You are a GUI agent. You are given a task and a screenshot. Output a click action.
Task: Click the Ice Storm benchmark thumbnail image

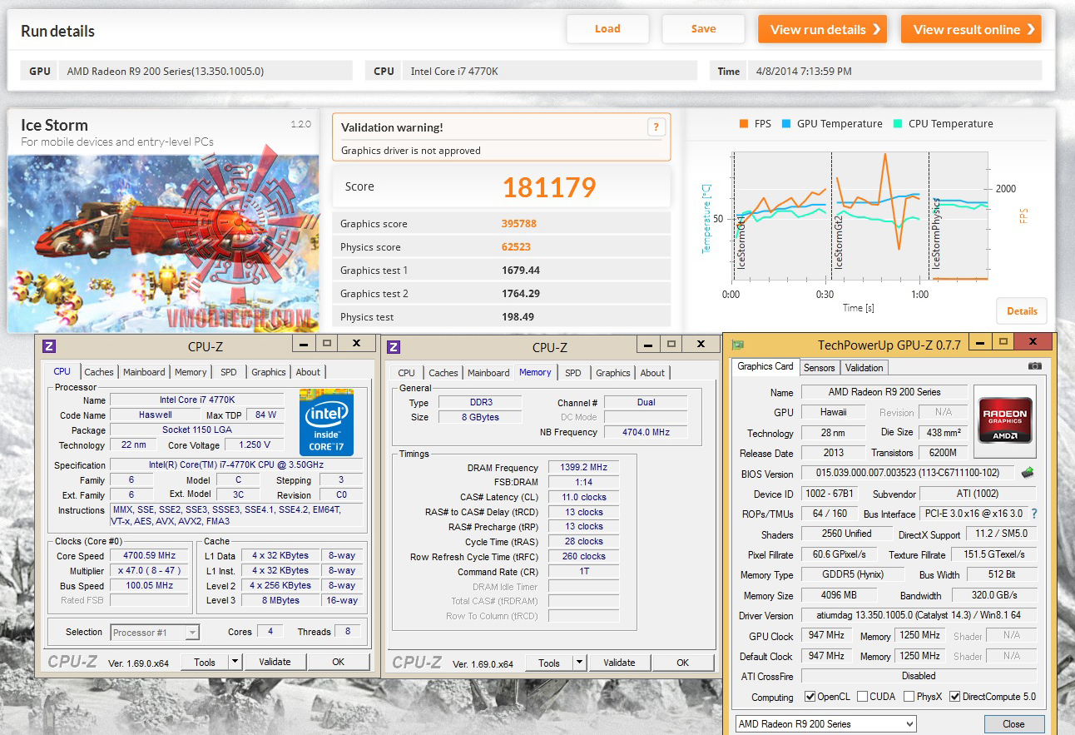[163, 244]
